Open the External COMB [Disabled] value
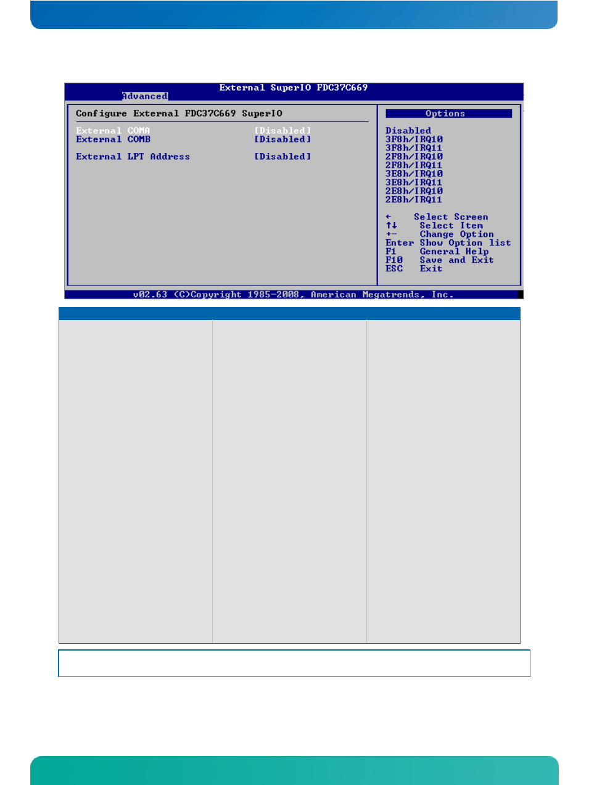The width and height of the screenshot is (589, 785). [x=283, y=139]
